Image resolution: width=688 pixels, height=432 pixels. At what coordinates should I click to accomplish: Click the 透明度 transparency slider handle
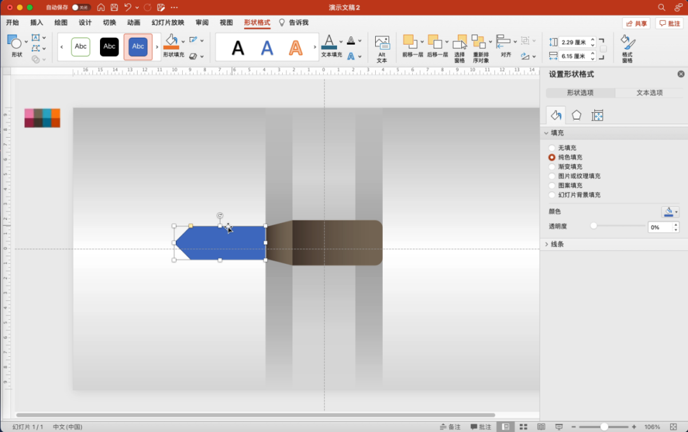click(x=594, y=226)
